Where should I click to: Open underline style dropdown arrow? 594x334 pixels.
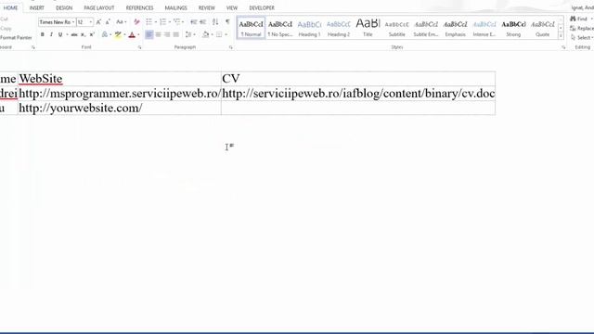tap(67, 35)
